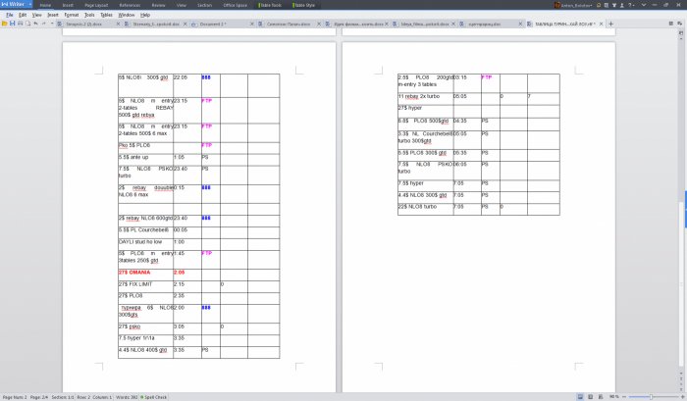The image size is (687, 401).
Task: Click the "11 rebay 2x turbo" table cell
Action: (425, 98)
